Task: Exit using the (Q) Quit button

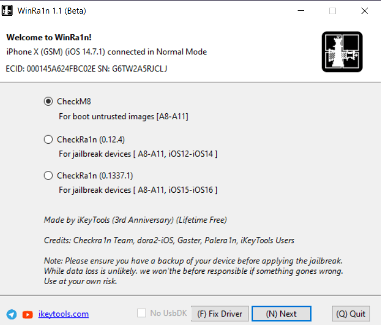Action: (350, 314)
